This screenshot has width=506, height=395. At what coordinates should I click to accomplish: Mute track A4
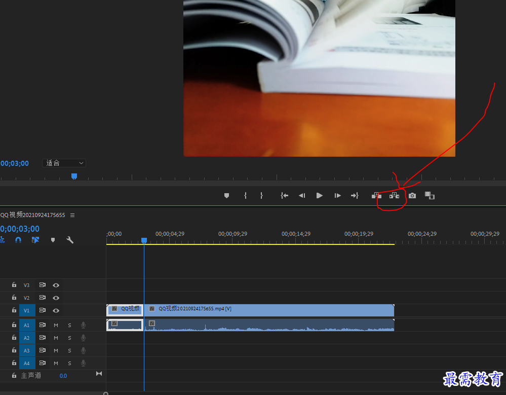click(56, 363)
